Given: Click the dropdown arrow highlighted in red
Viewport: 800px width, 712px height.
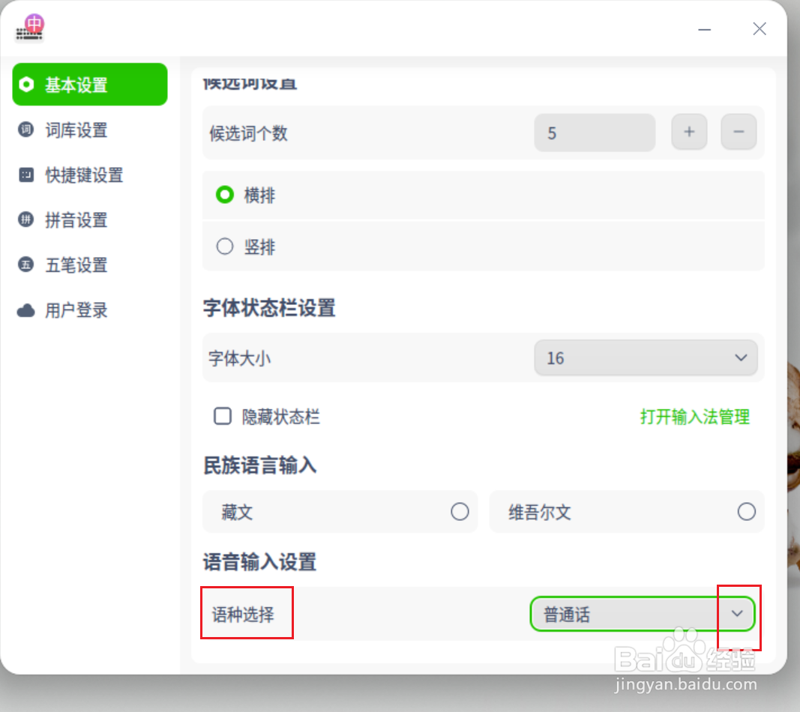Looking at the screenshot, I should [738, 613].
